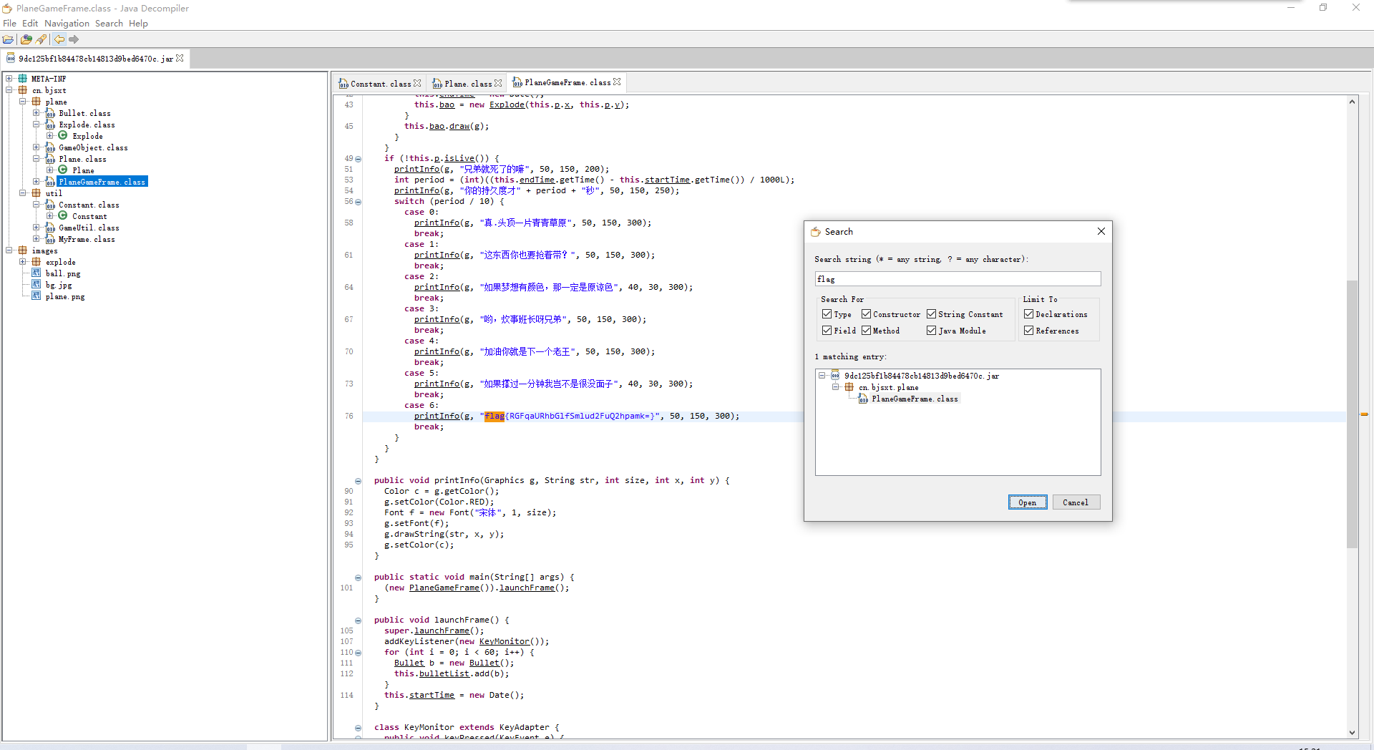Click the Open Type toolbar icon
The width and height of the screenshot is (1374, 750).
[x=26, y=39]
